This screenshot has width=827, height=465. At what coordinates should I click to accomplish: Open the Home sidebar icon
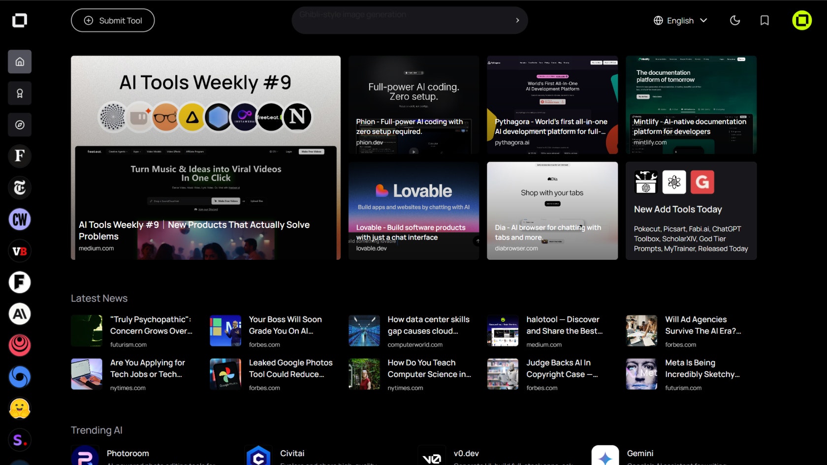point(20,62)
